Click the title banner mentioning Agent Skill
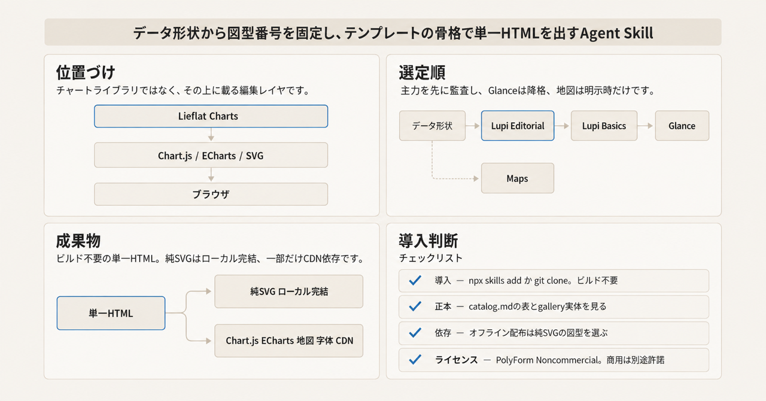766x401 pixels. click(383, 32)
